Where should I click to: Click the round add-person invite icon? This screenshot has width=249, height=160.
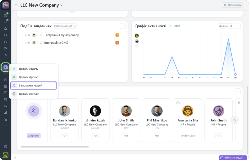click(34, 111)
